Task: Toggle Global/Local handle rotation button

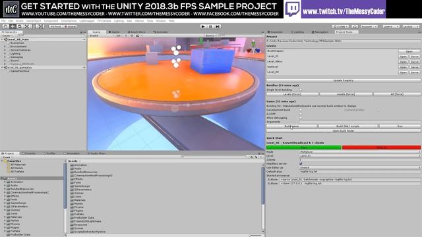Action: 71,26
